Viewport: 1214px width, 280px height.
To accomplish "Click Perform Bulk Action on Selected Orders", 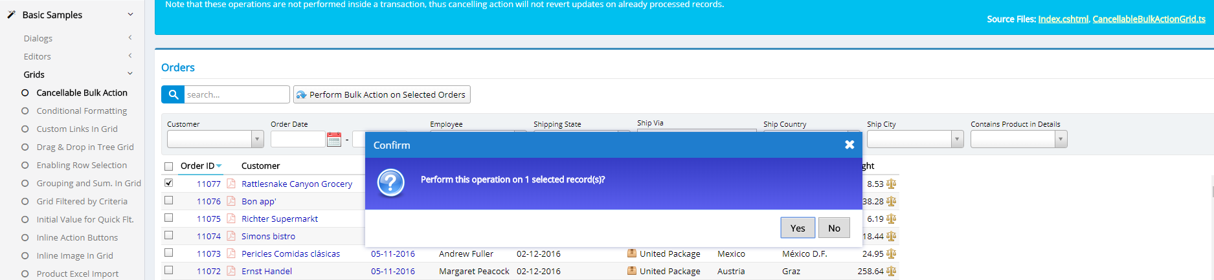I will point(381,94).
